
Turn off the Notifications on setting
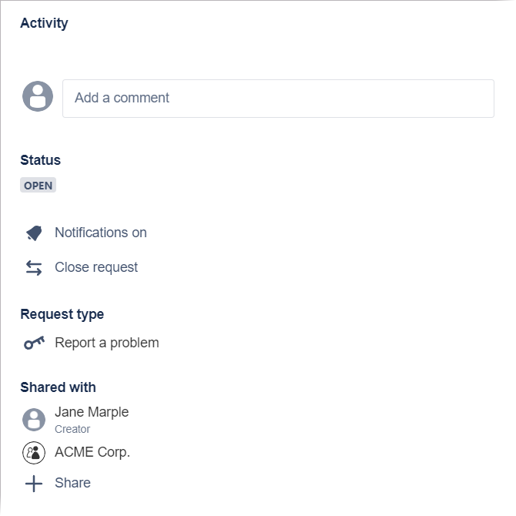(100, 233)
